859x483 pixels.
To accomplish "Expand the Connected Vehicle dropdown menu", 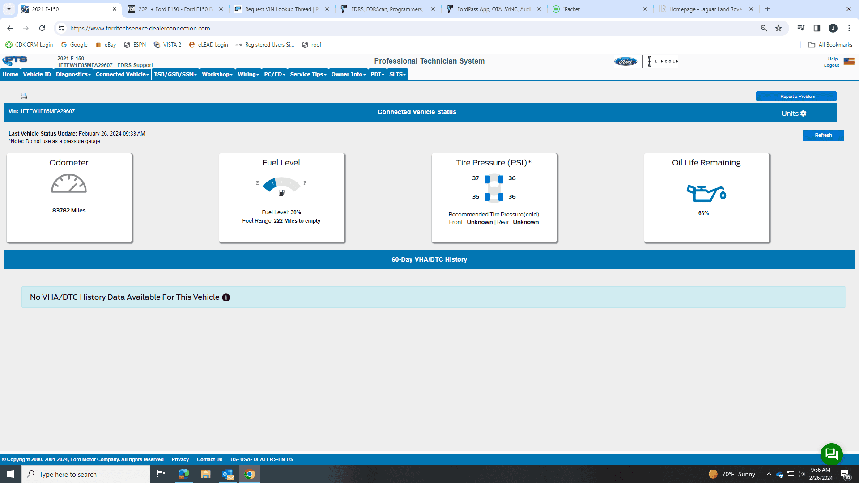I will [x=122, y=74].
